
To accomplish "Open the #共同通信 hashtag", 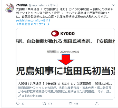I will coord(23,24).
